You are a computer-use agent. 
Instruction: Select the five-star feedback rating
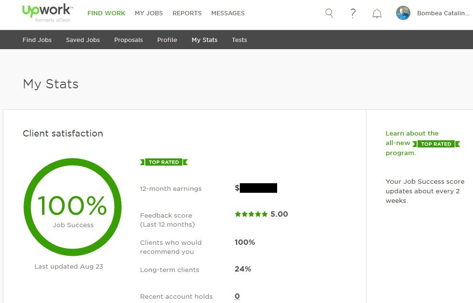point(252,214)
